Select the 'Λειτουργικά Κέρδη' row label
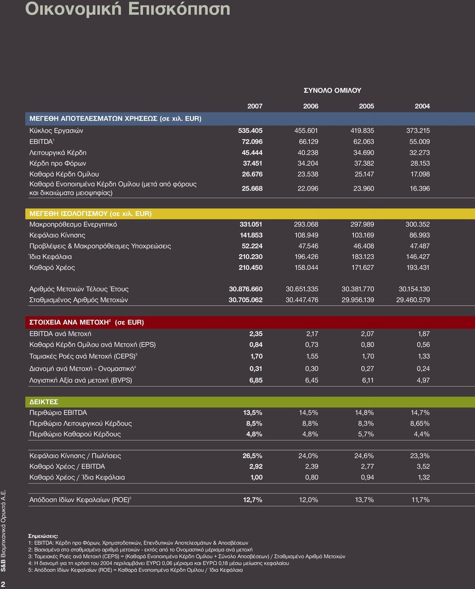Viewport: 475px width, 589px height. [58, 153]
